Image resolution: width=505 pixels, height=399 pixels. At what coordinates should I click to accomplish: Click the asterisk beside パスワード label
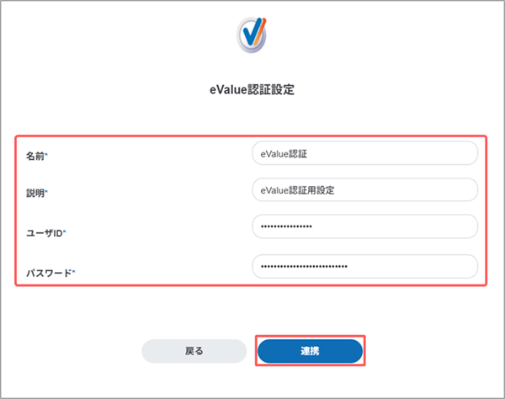click(x=73, y=271)
